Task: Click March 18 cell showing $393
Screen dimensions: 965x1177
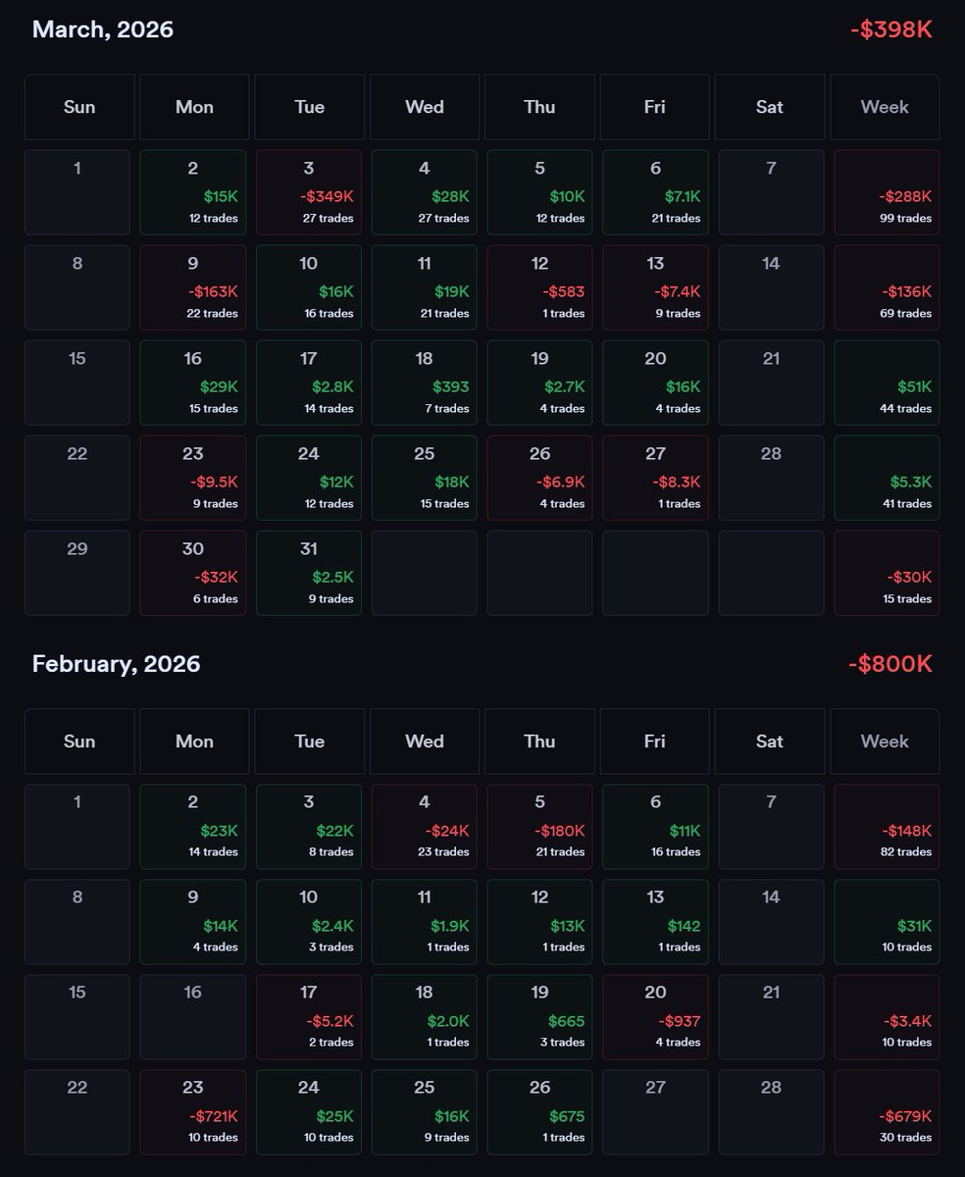Action: click(425, 383)
